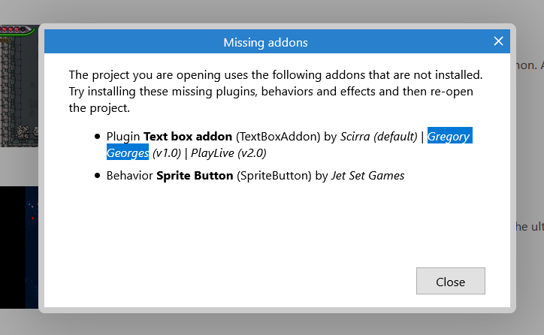
Task: Click the bold Text box addon name
Action: (188, 136)
